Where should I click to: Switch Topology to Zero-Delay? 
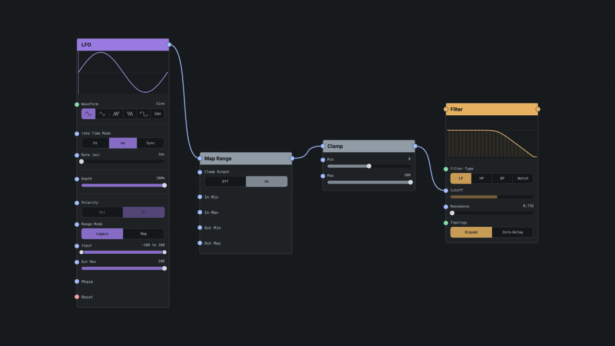coord(513,233)
